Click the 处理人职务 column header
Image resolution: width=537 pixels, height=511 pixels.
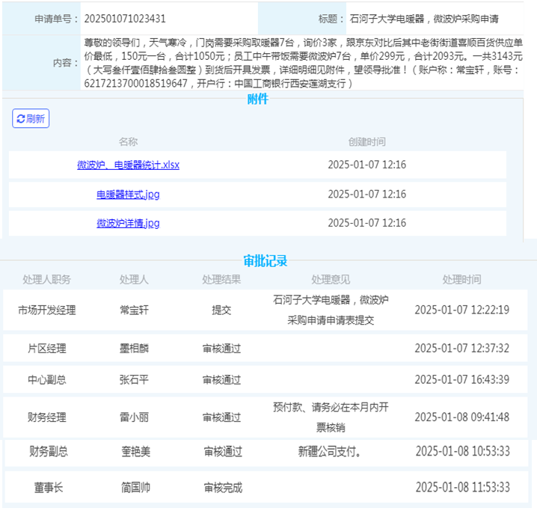(46, 279)
